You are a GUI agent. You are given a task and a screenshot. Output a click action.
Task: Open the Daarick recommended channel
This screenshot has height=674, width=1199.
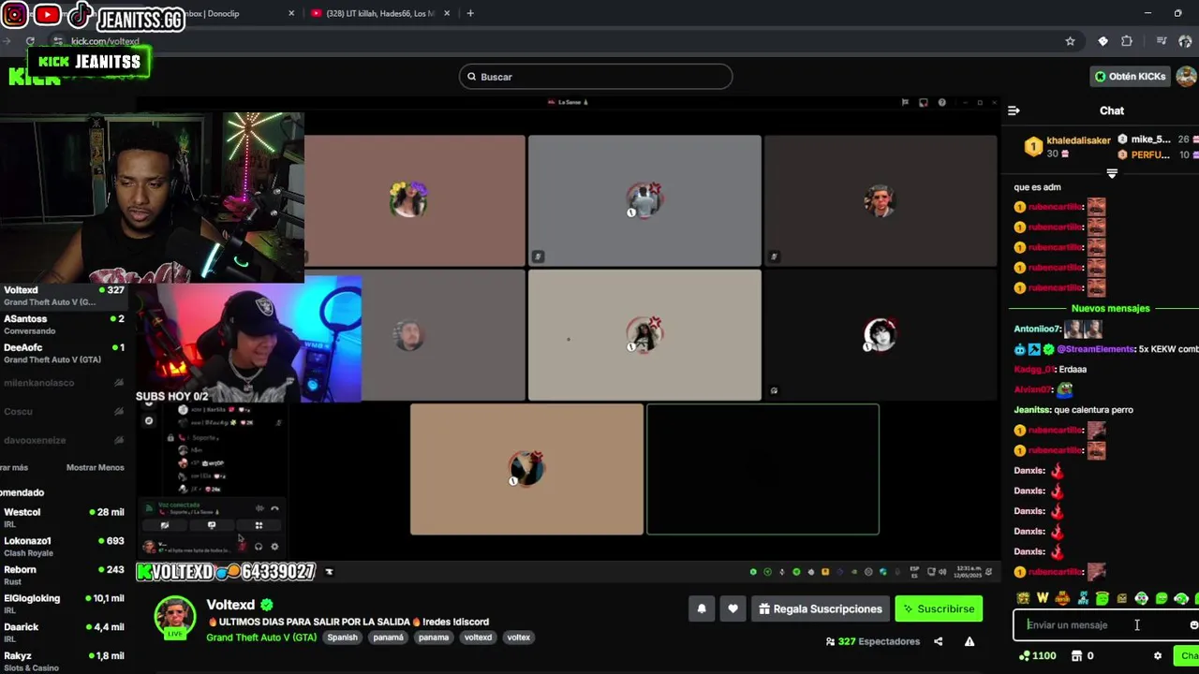click(x=64, y=632)
